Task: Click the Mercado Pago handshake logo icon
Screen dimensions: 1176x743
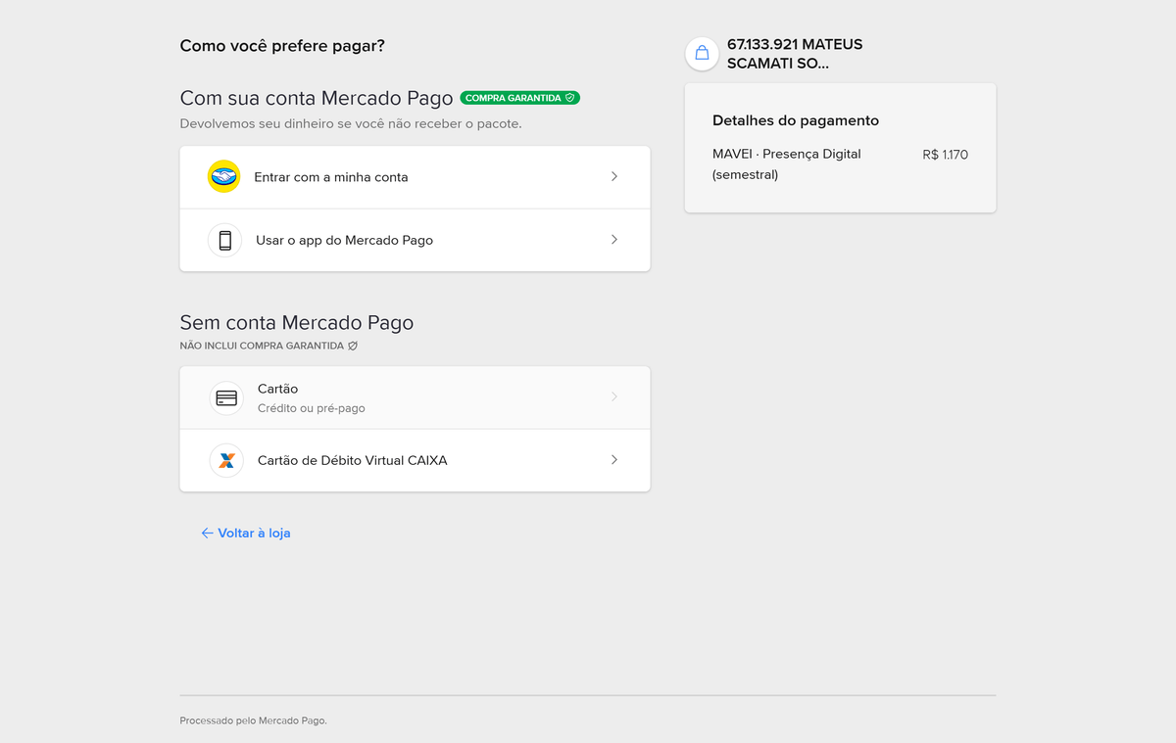Action: [223, 177]
